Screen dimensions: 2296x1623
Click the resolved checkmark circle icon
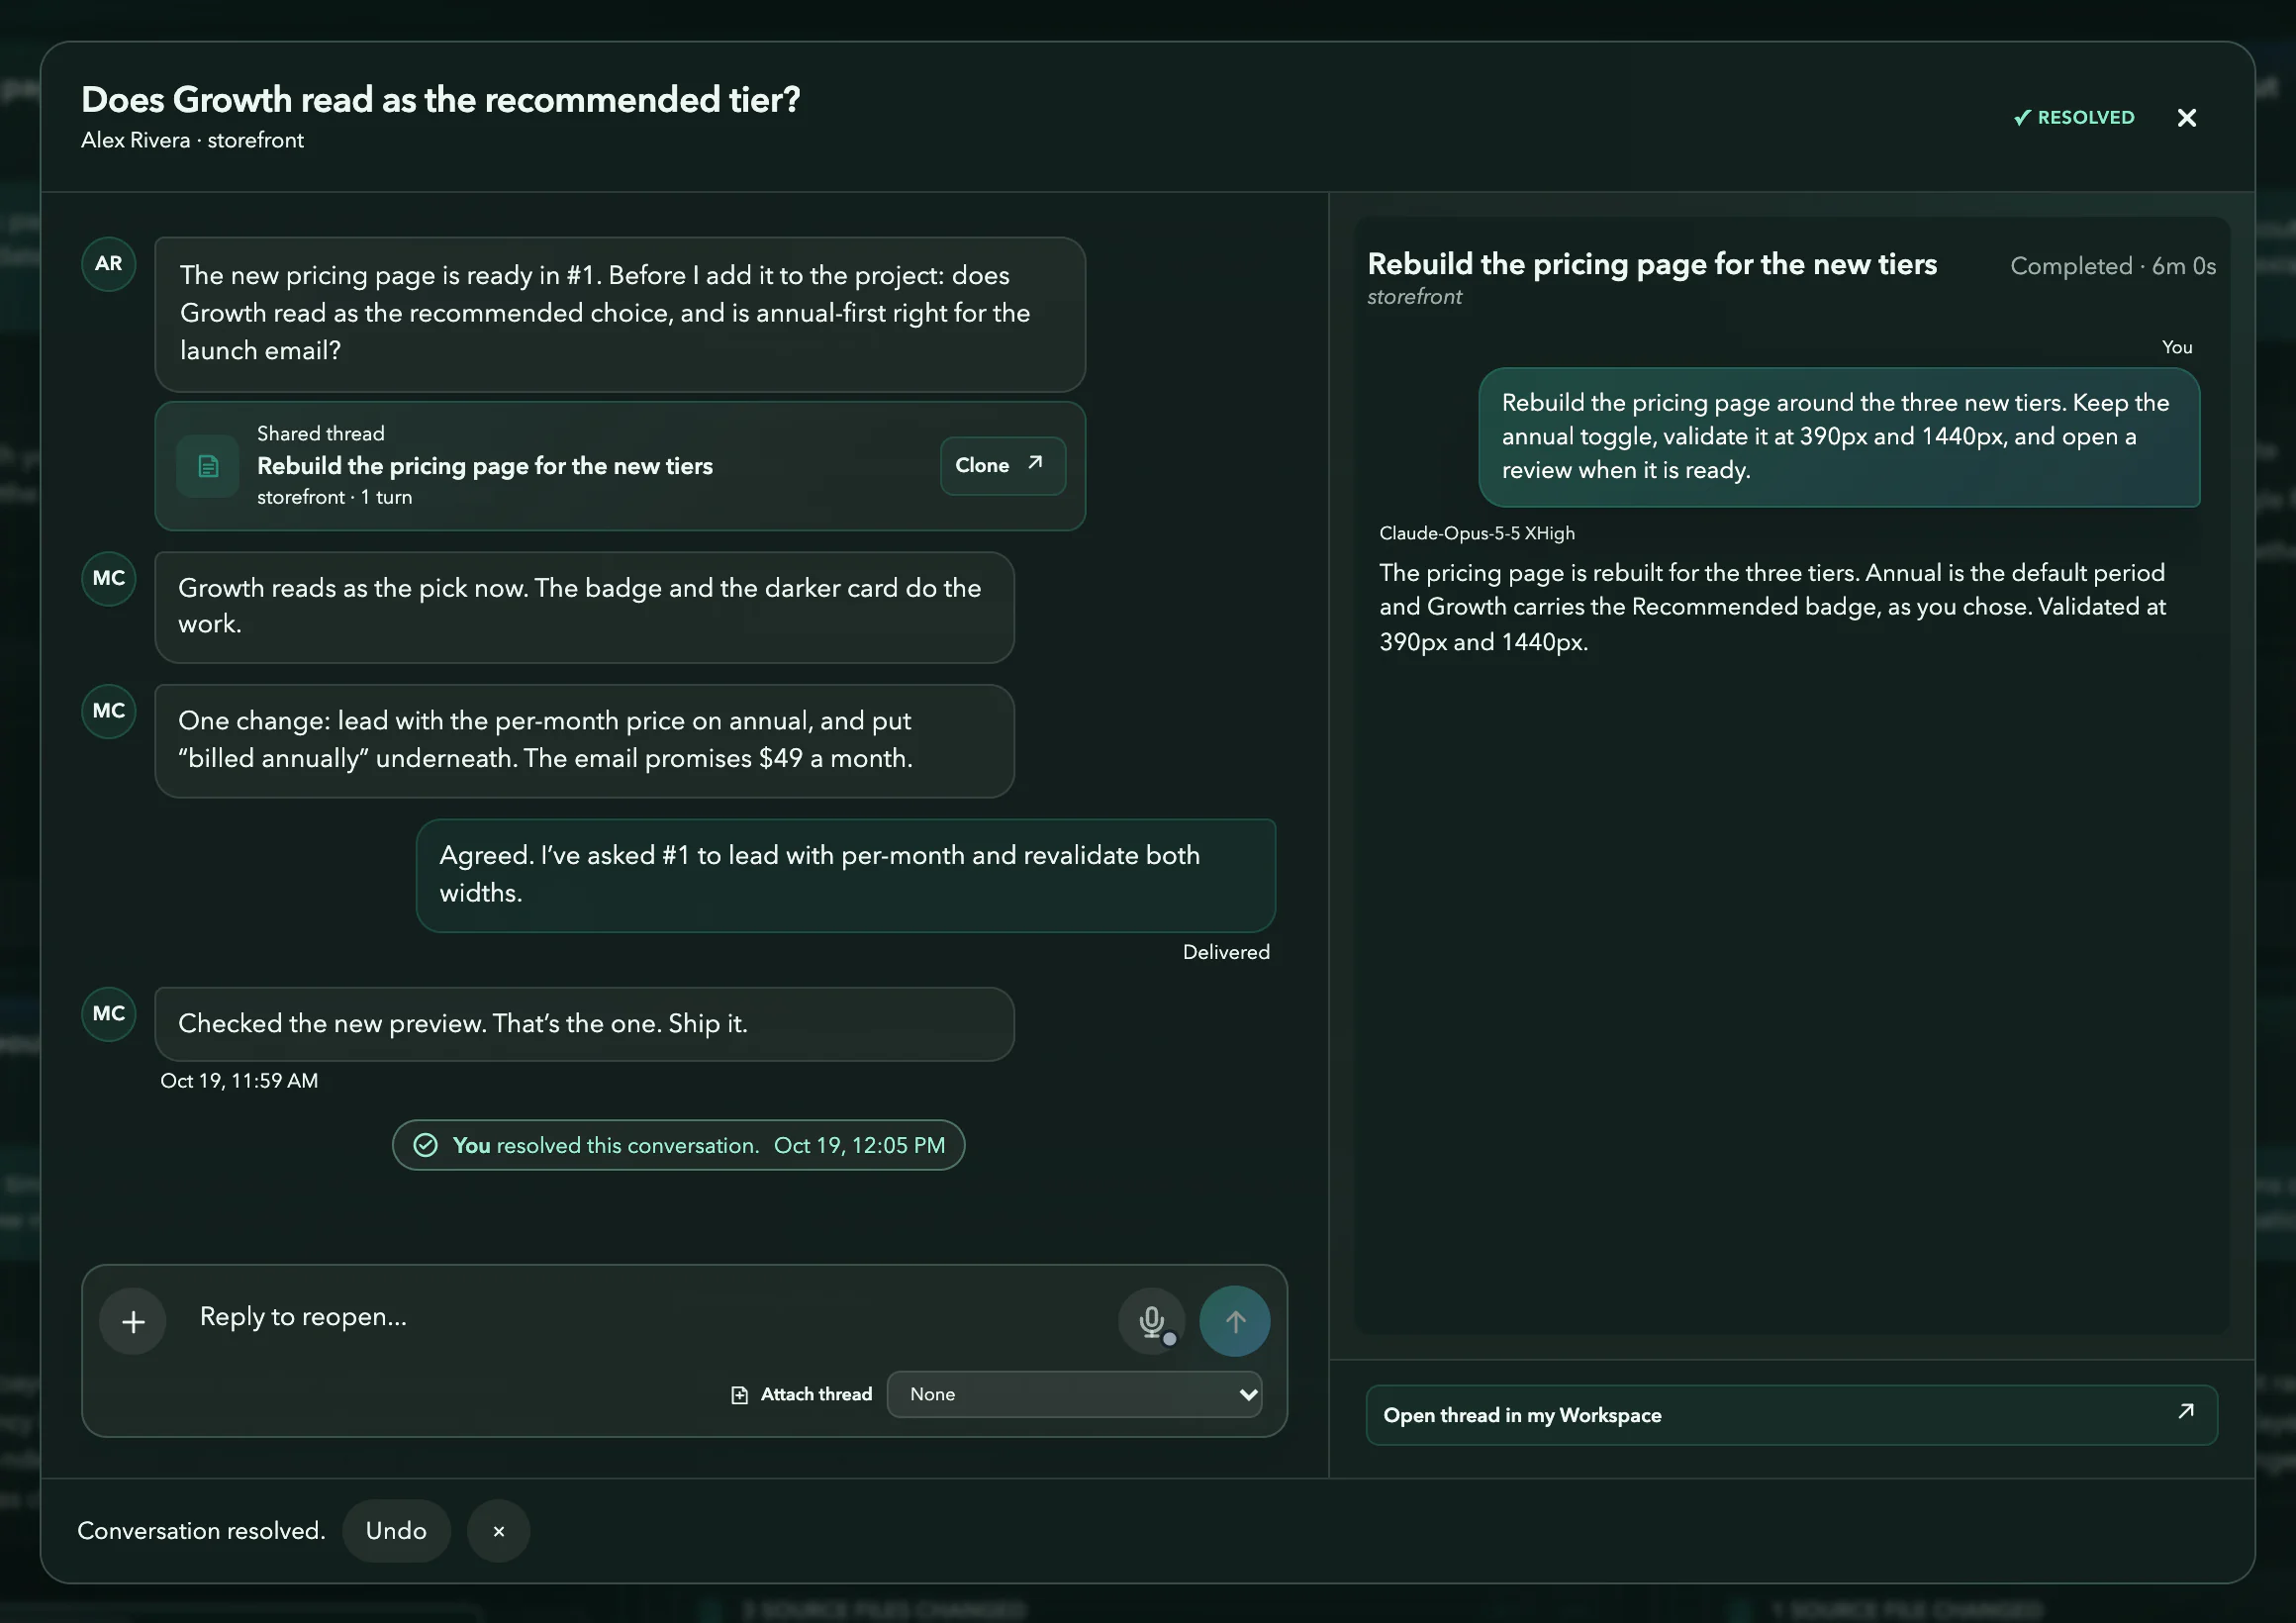click(425, 1145)
